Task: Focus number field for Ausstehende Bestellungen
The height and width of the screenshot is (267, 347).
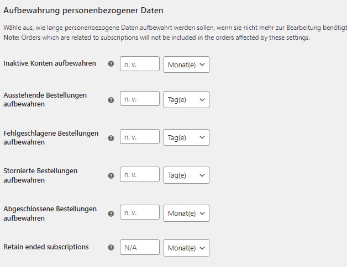Action: click(x=140, y=99)
